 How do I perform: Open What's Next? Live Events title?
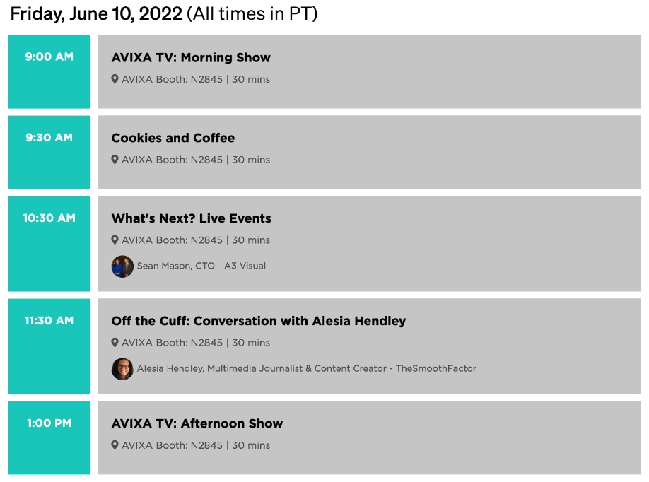[191, 218]
